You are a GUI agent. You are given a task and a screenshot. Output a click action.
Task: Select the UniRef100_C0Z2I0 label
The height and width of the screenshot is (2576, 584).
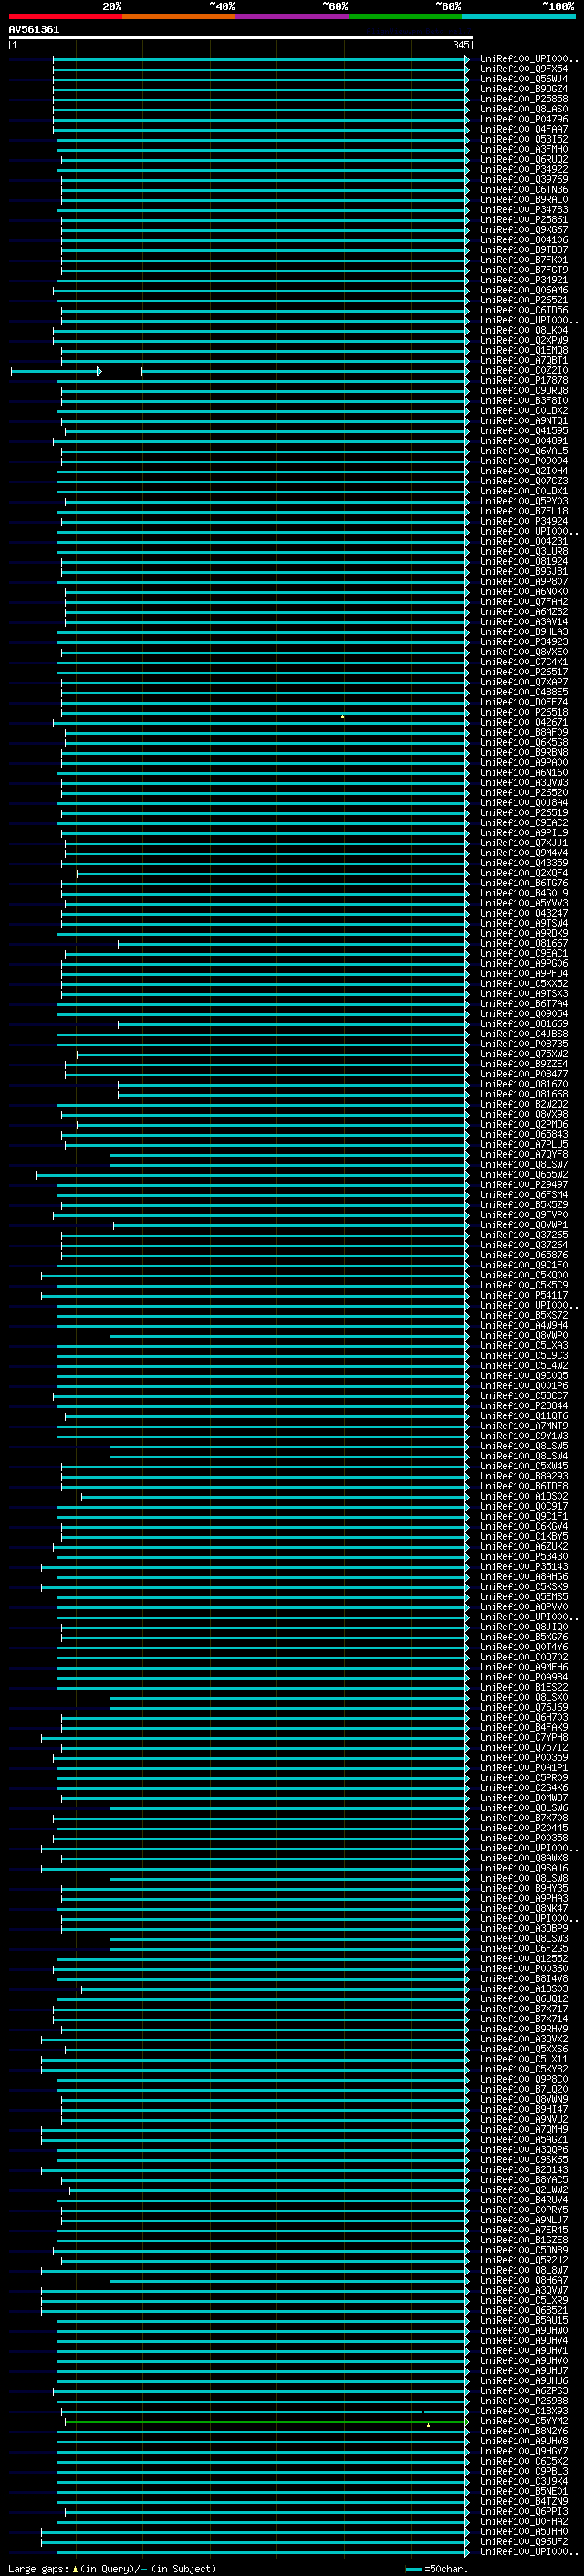(x=524, y=370)
